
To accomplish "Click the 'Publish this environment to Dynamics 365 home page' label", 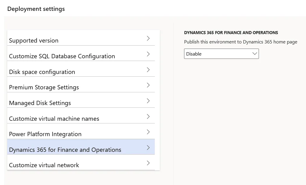I will (241, 42).
